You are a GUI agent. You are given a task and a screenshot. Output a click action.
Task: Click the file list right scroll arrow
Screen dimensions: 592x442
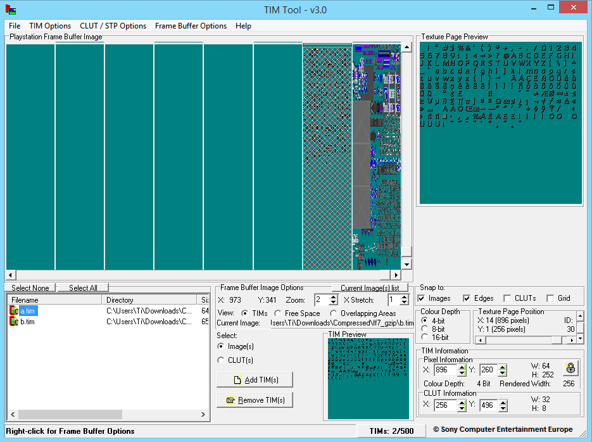(203, 414)
